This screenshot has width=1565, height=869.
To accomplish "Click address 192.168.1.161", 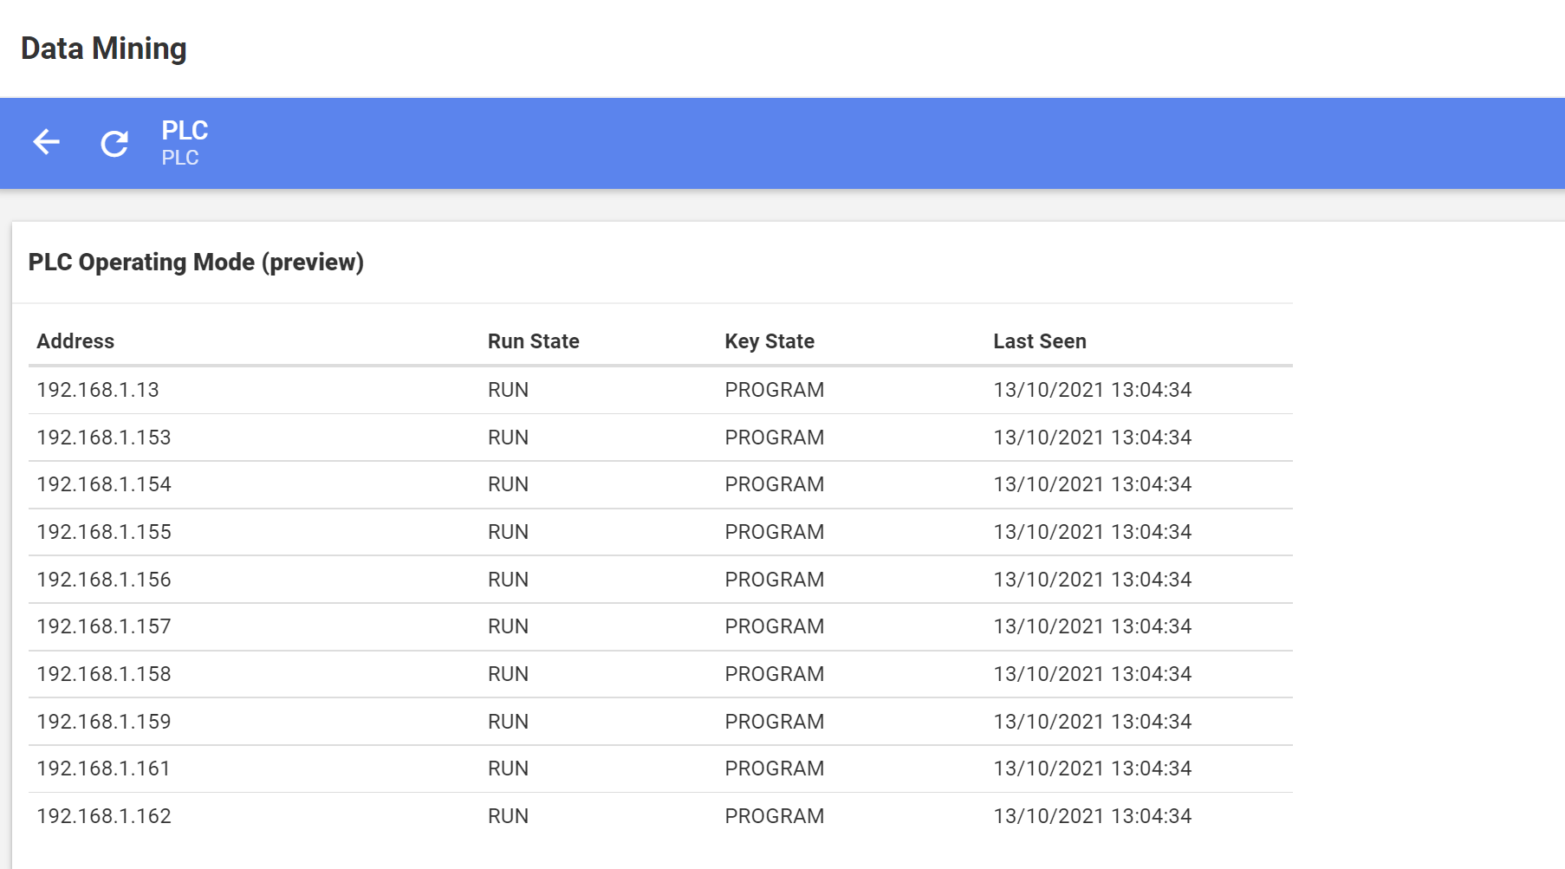I will point(103,768).
